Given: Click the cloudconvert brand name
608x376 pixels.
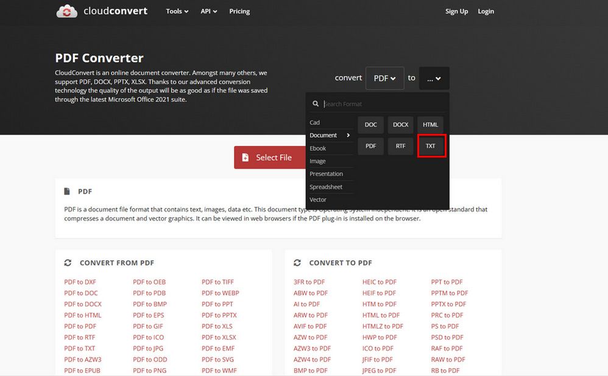Looking at the screenshot, I should point(116,11).
